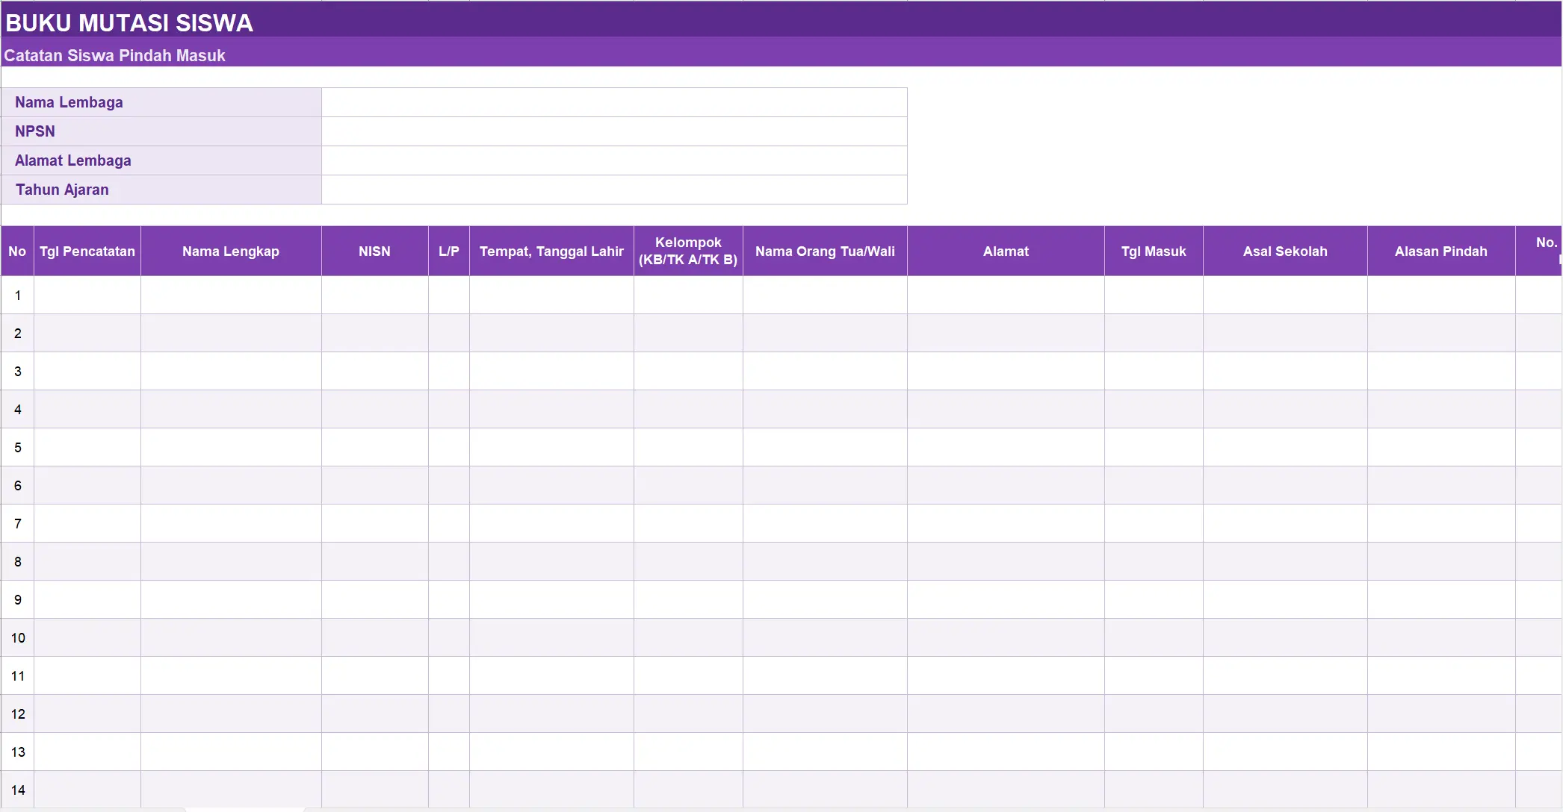This screenshot has width=1563, height=812.
Task: Click the Tgl Pencatatan column header
Action: click(x=87, y=252)
